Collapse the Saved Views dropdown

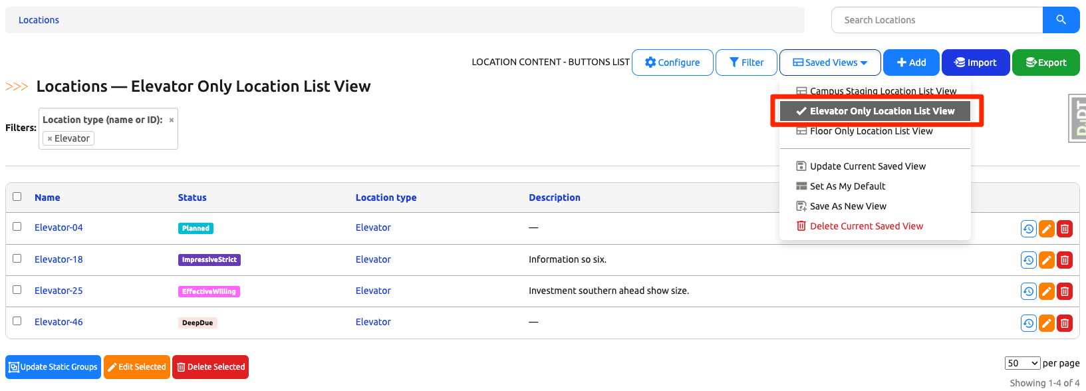[x=829, y=63]
